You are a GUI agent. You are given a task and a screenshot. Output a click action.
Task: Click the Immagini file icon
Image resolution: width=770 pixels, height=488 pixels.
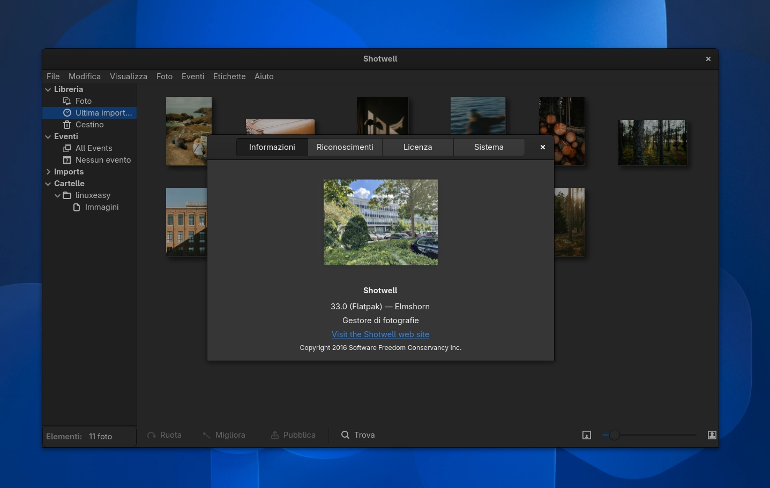[77, 207]
